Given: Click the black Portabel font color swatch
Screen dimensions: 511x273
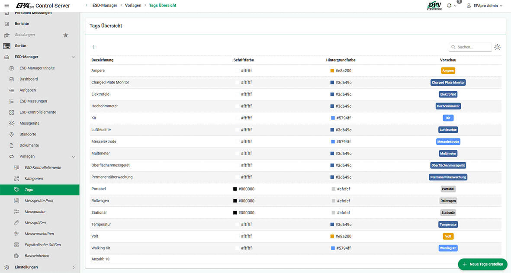Looking at the screenshot, I should pyautogui.click(x=235, y=189).
